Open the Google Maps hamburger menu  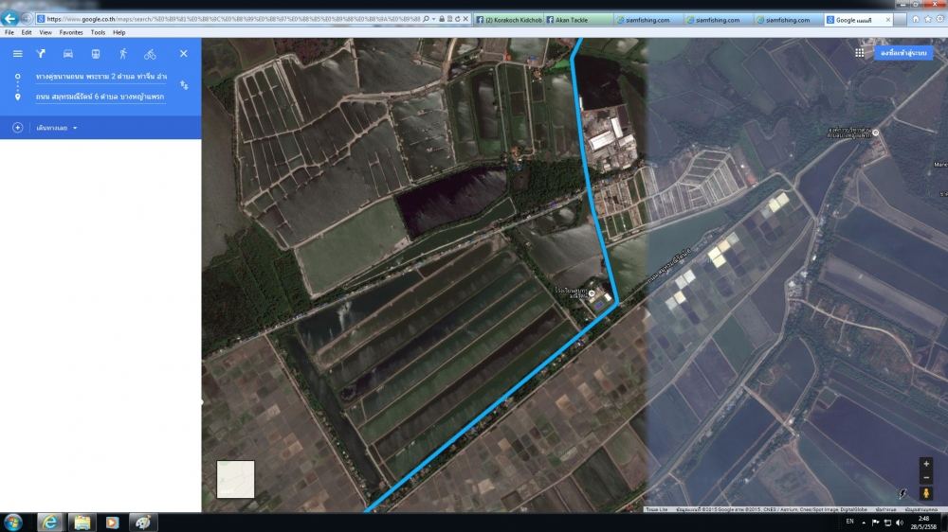pos(17,54)
